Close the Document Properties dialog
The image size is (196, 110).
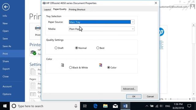point(156,3)
